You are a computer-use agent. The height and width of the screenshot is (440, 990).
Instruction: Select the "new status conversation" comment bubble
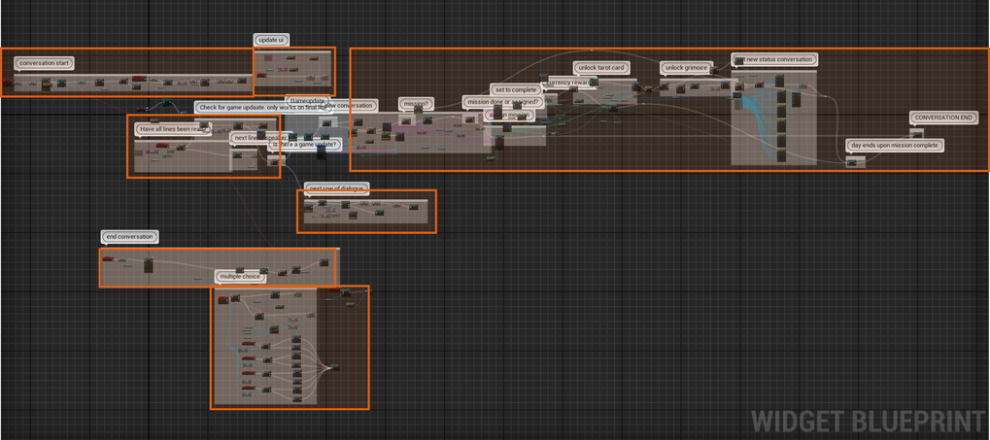pyautogui.click(x=777, y=59)
